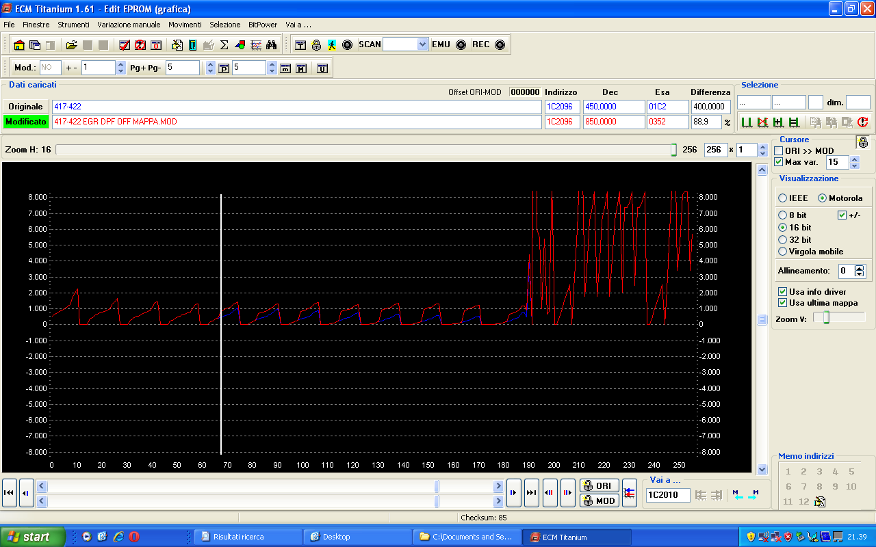This screenshot has height=547, width=876.
Task: Click the binoculars search icon
Action: [271, 45]
